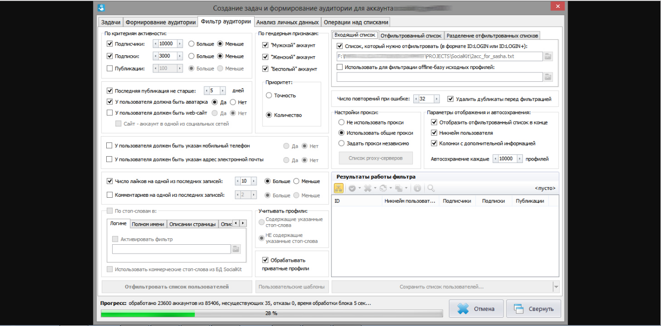
Task: Uncheck the 'Подписчики' activity criterion checkbox
Action: [110, 44]
